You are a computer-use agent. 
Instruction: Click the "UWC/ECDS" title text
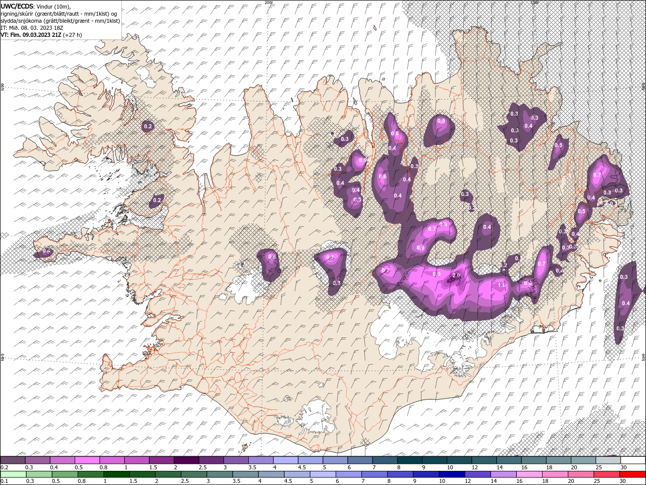tap(17, 6)
